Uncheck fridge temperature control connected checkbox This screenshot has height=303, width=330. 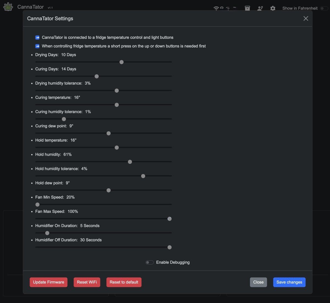point(37,37)
